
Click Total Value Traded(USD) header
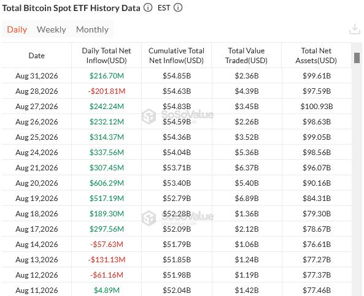pyautogui.click(x=247, y=56)
